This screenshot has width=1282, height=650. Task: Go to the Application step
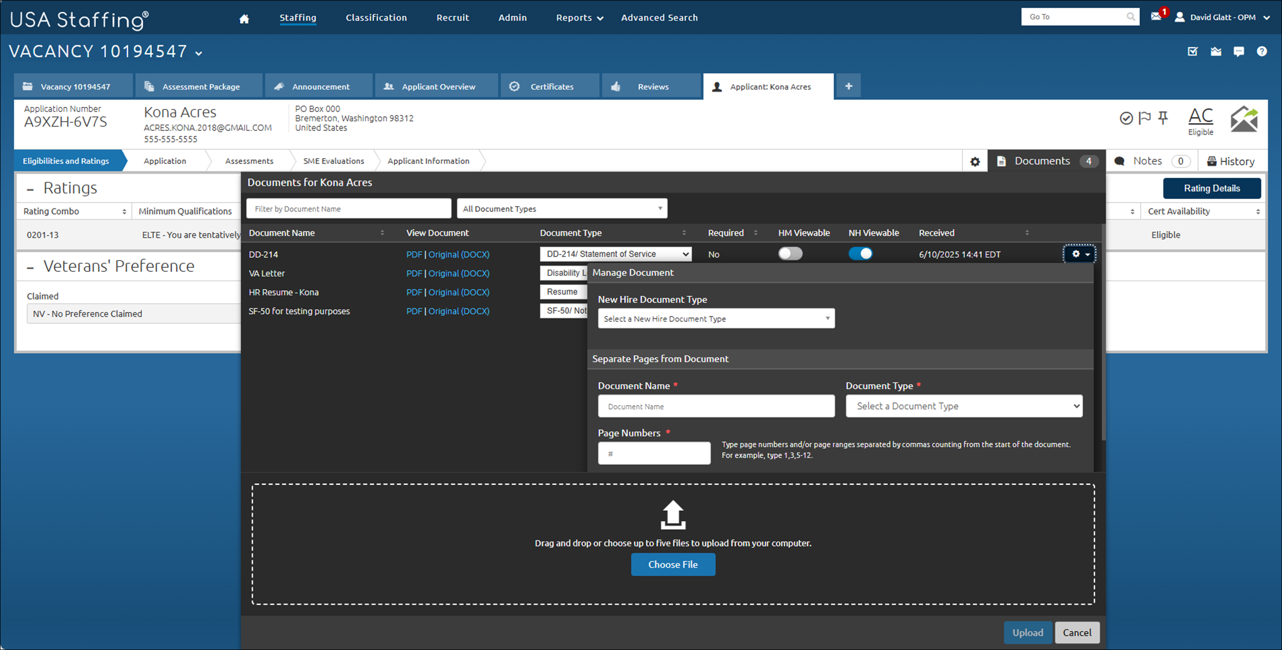click(165, 161)
